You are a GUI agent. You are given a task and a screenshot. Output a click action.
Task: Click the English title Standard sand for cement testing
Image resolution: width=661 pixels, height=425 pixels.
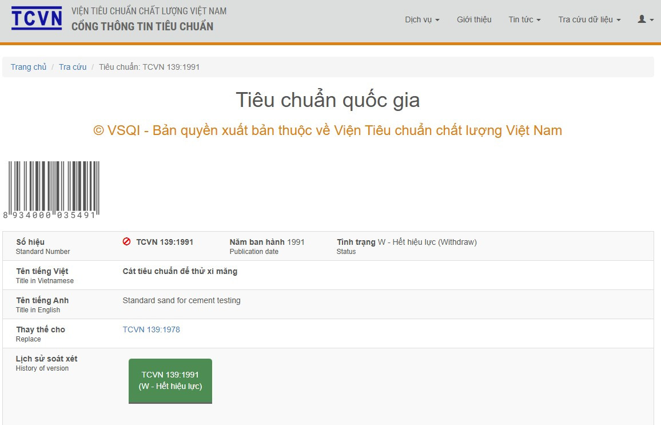coord(181,300)
